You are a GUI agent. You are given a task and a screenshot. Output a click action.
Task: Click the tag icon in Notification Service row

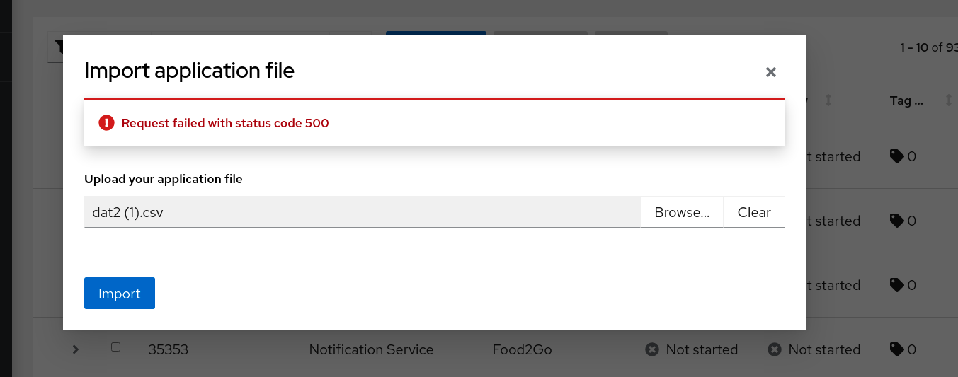click(896, 349)
